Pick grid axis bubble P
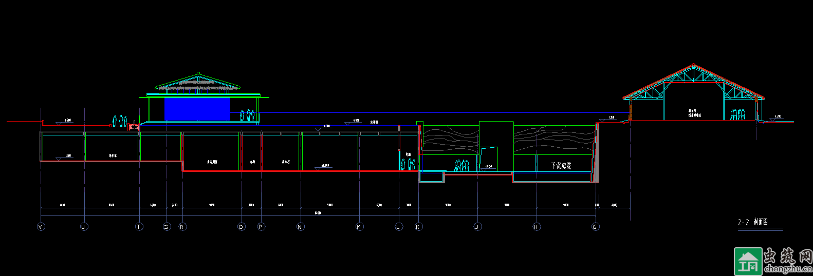Image resolution: width=813 pixels, height=276 pixels. 261,227
